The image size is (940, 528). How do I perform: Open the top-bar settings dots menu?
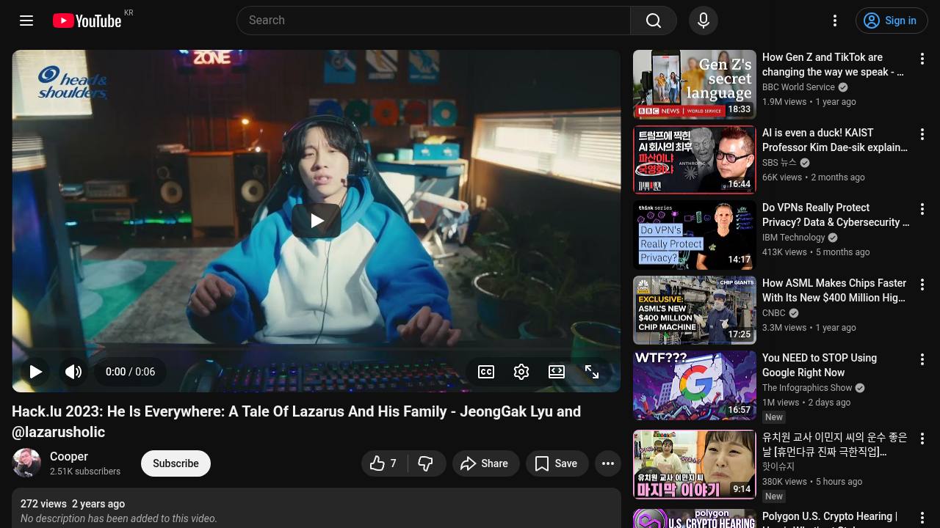tap(835, 21)
